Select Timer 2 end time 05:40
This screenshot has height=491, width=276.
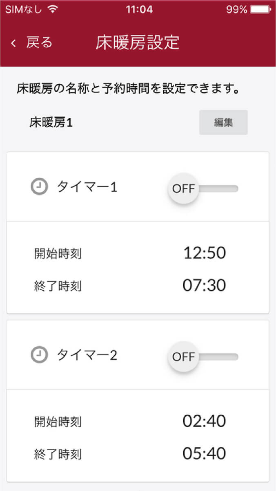204,453
